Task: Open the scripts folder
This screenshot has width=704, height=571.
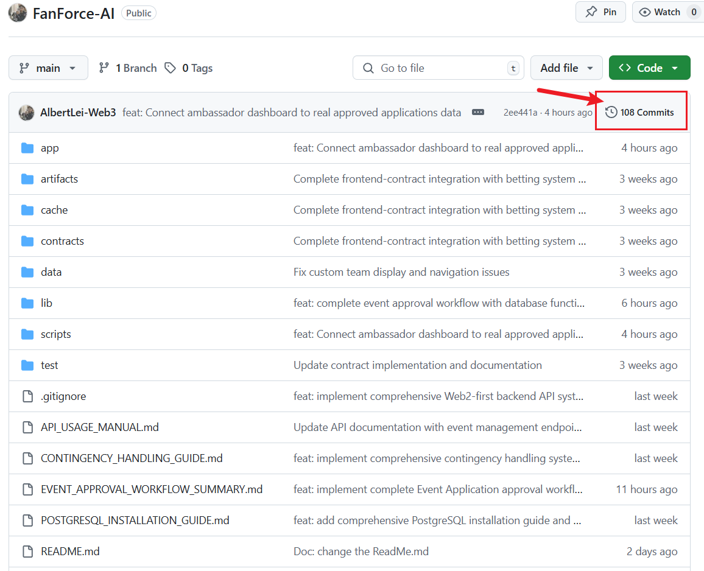Action: coord(55,334)
